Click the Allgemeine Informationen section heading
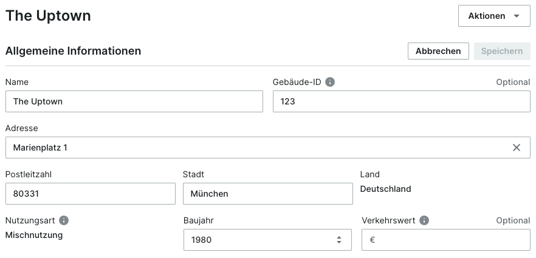536x258 pixels. click(73, 51)
